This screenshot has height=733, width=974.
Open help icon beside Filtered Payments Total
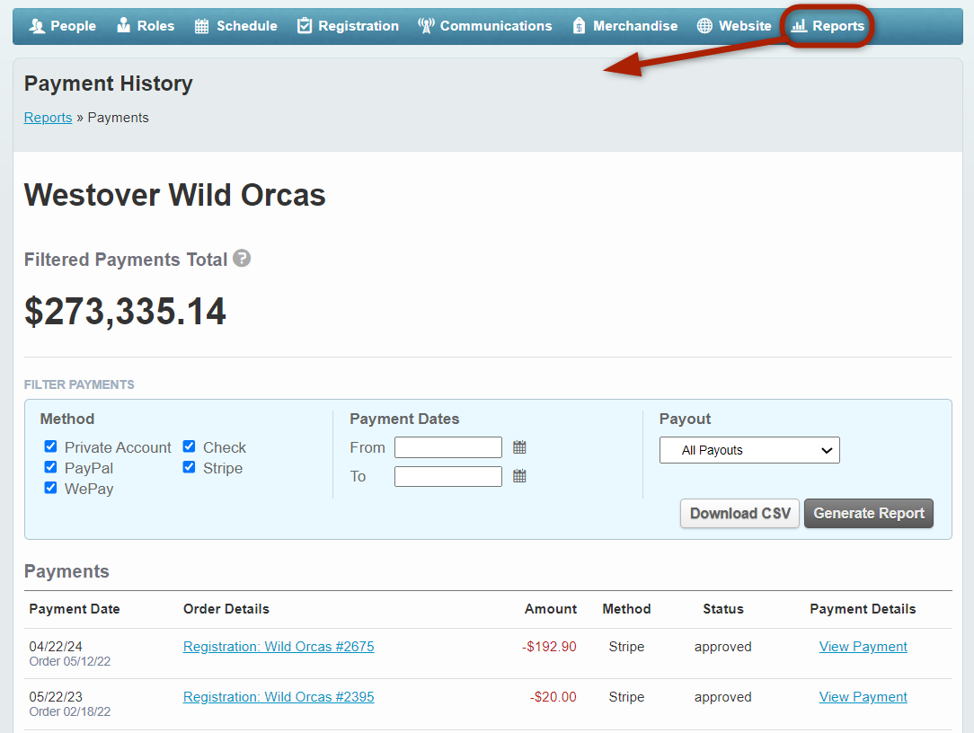tap(242, 258)
